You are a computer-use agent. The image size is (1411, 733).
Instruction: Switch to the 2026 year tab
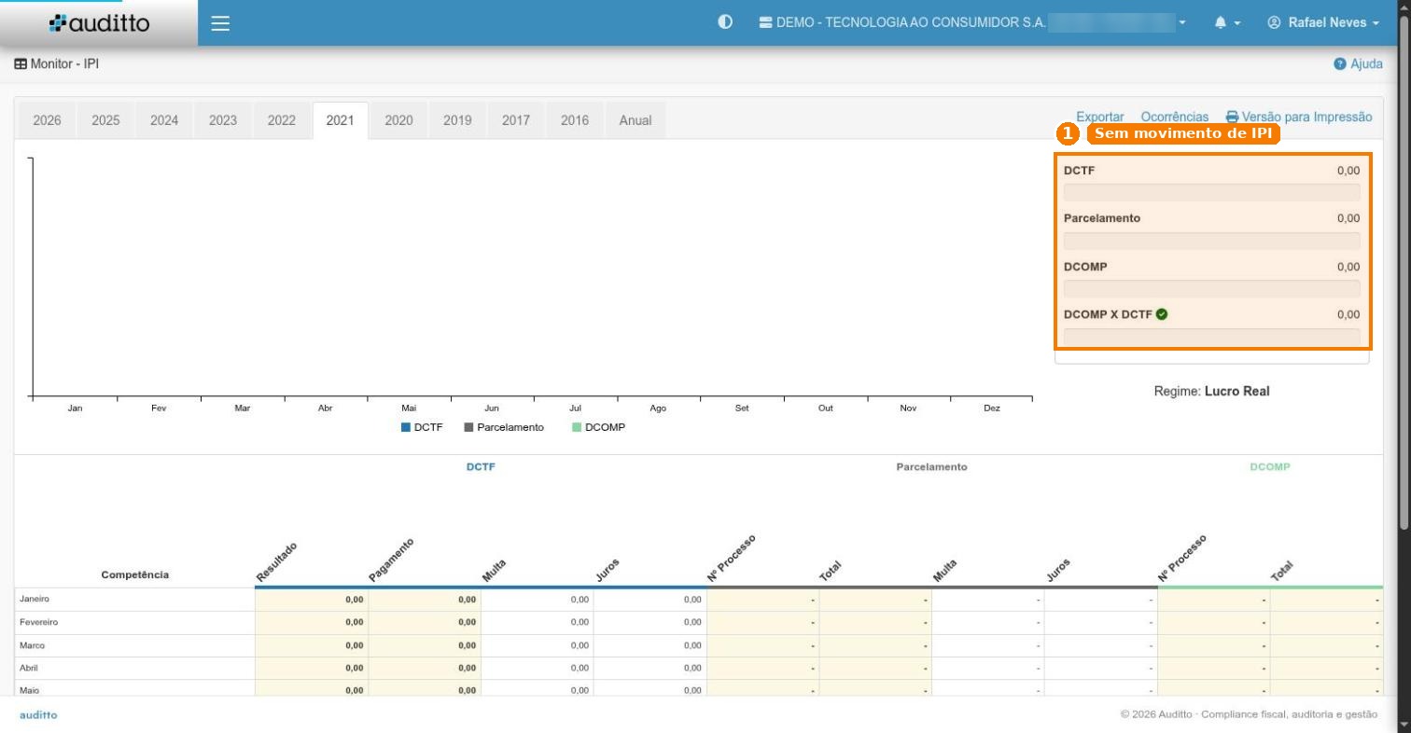pyautogui.click(x=48, y=120)
